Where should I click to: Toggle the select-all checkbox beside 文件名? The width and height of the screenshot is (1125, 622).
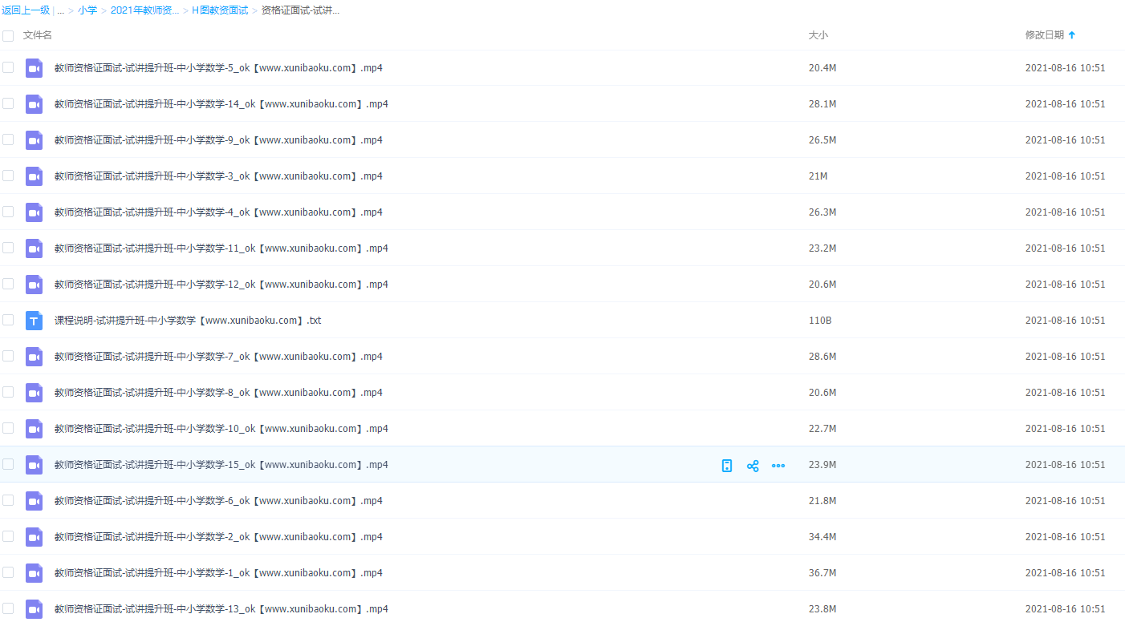(x=8, y=35)
